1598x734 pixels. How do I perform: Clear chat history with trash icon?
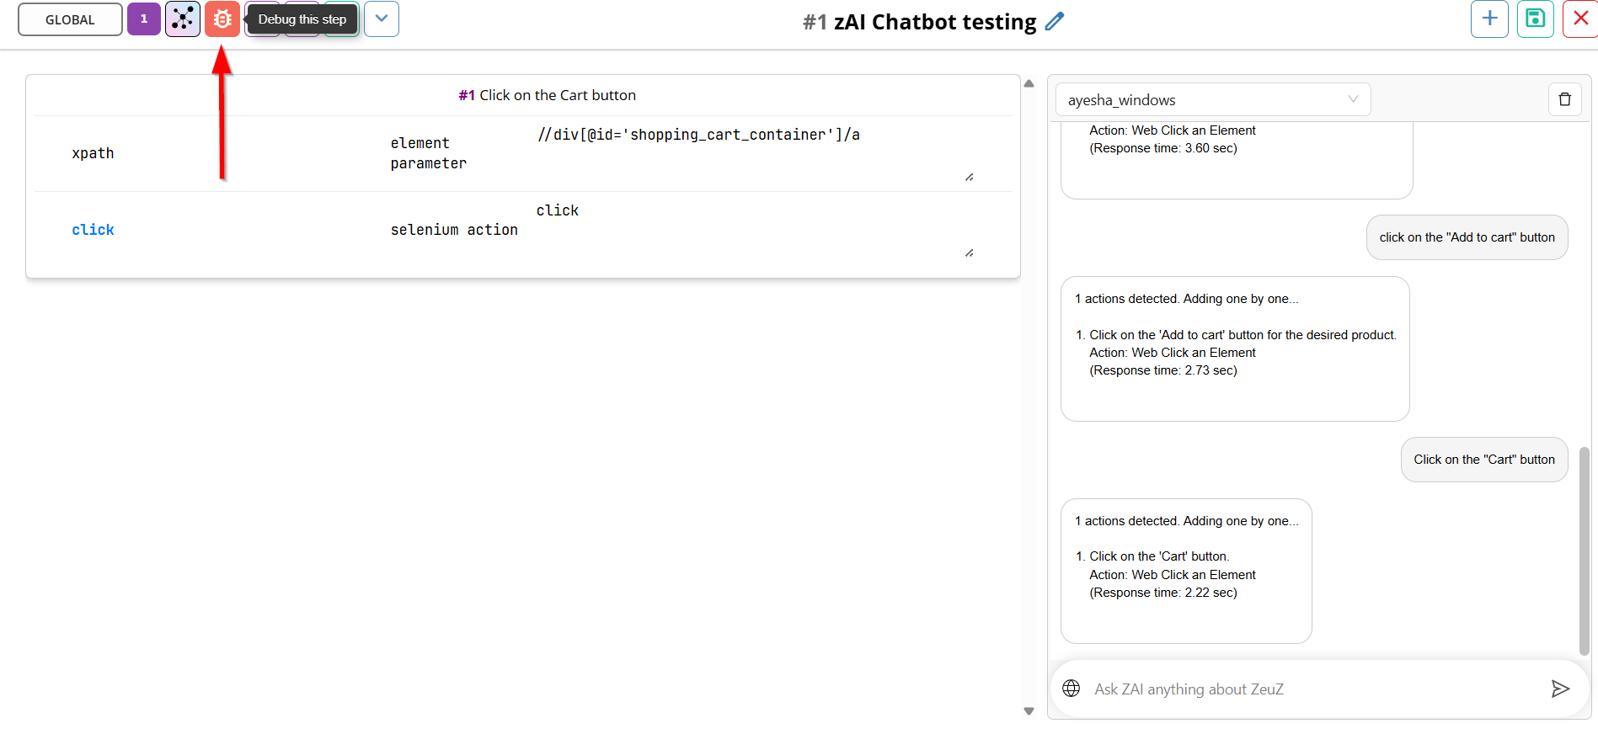[1565, 99]
